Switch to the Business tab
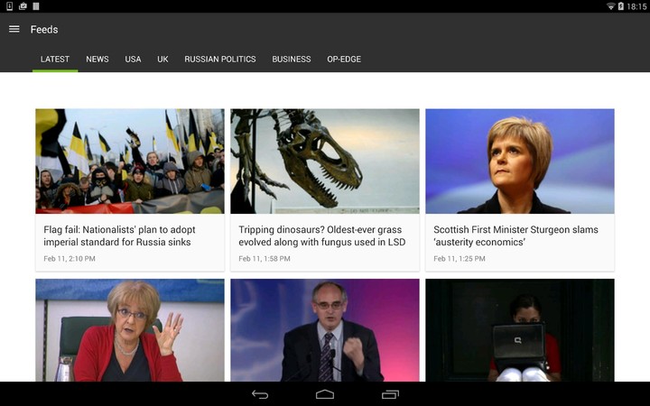 tap(292, 60)
